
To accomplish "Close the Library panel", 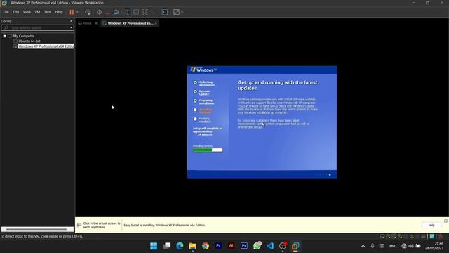I will [72, 21].
